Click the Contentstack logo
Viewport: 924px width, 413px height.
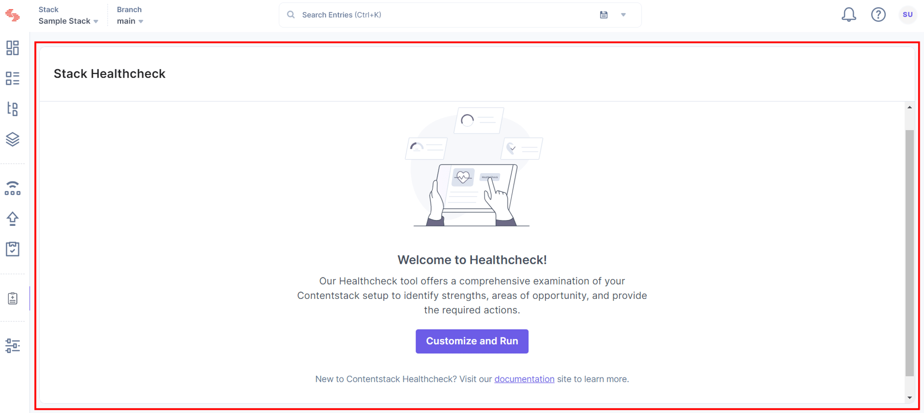coord(13,15)
